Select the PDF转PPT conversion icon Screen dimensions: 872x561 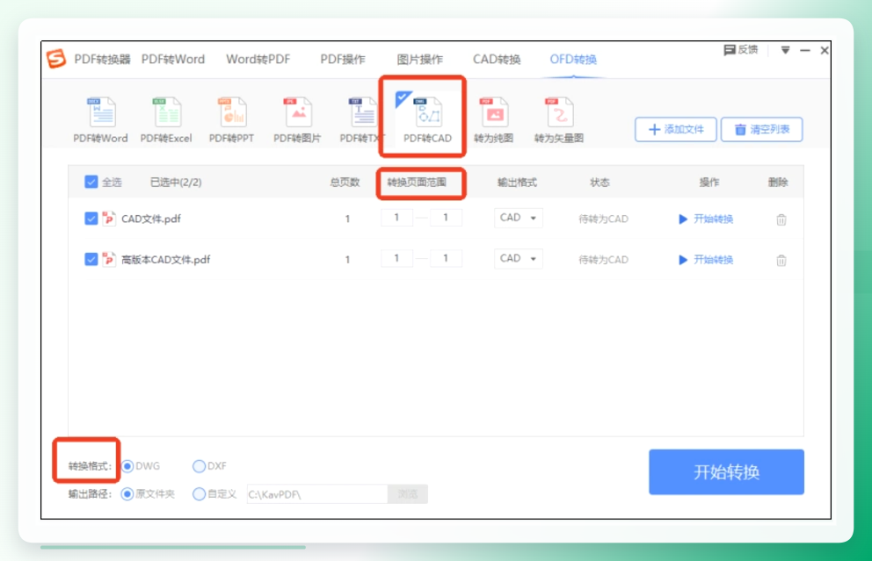(232, 119)
